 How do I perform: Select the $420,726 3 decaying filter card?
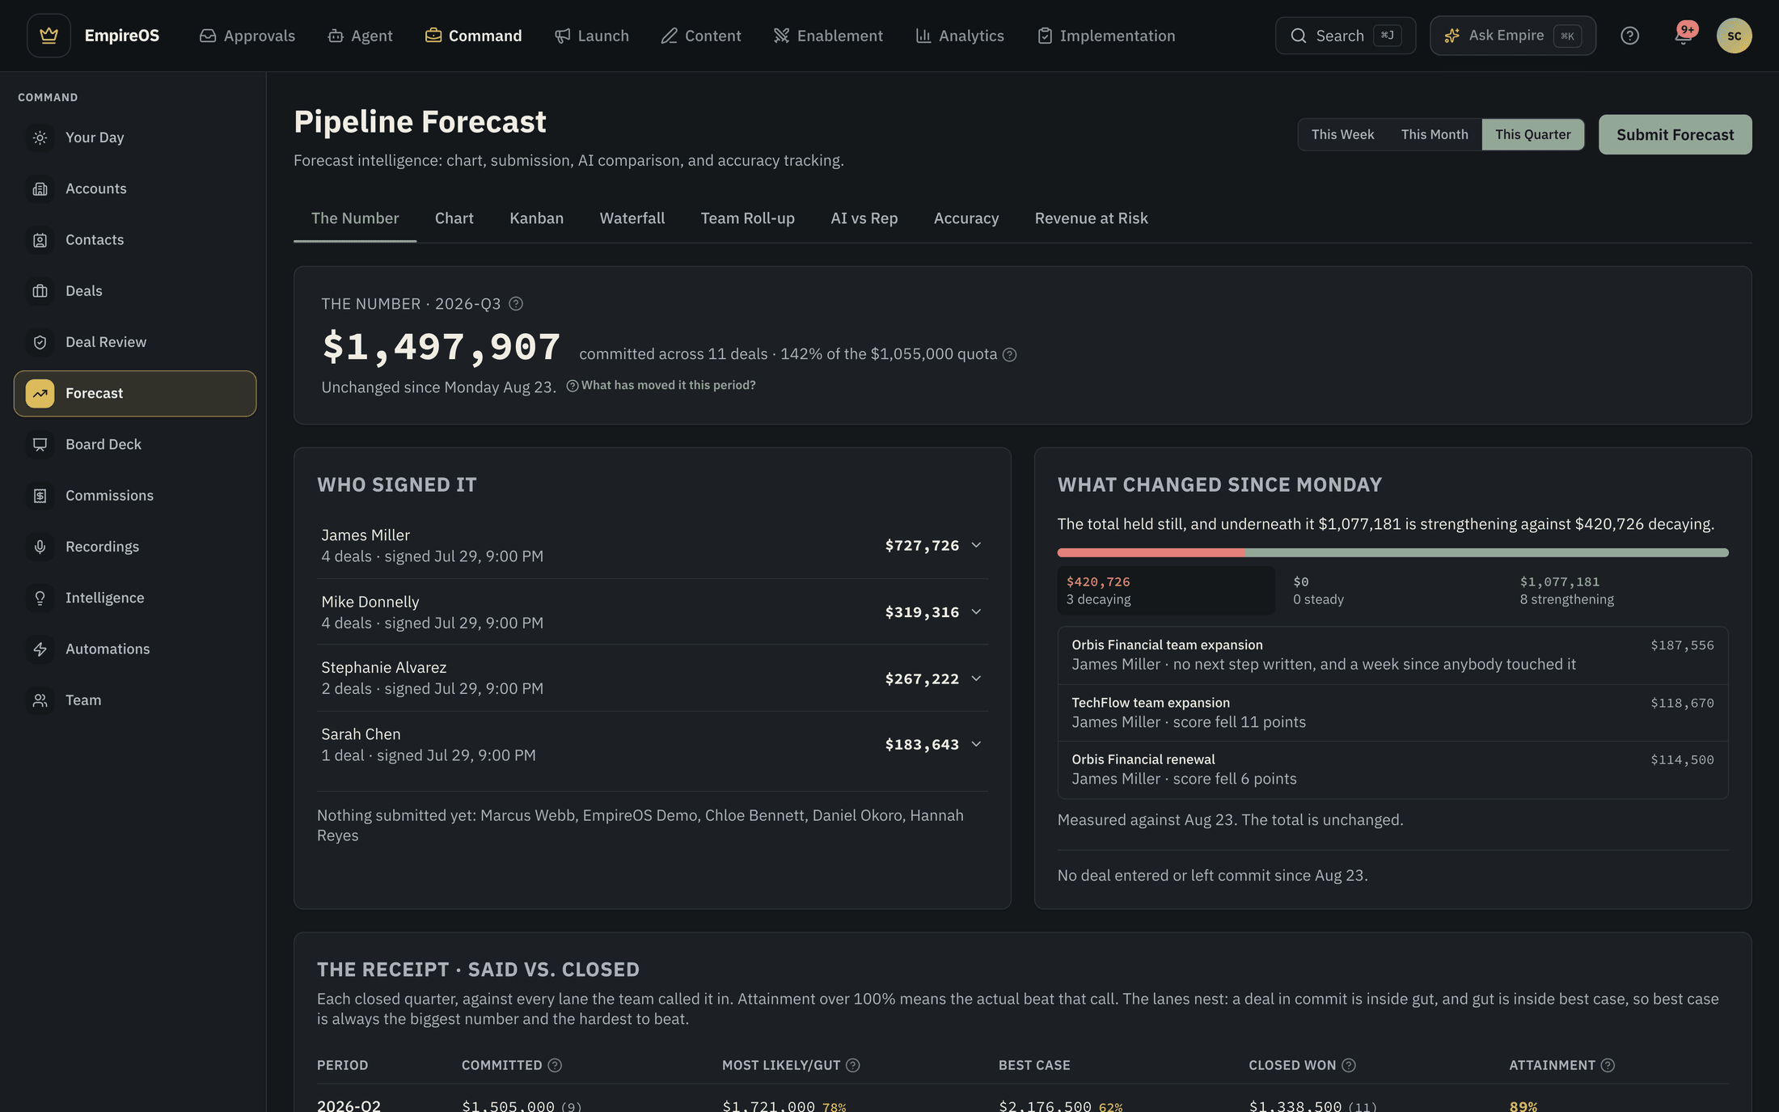(1166, 590)
